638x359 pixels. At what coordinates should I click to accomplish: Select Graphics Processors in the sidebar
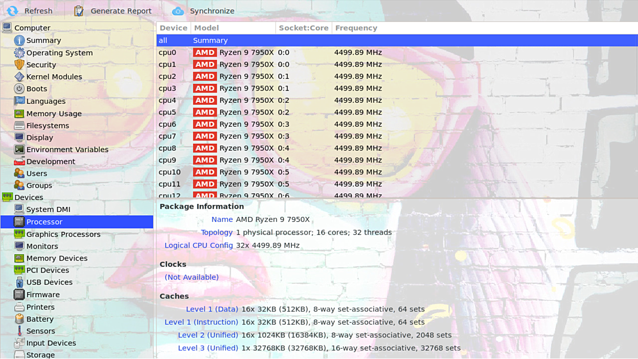[63, 234]
